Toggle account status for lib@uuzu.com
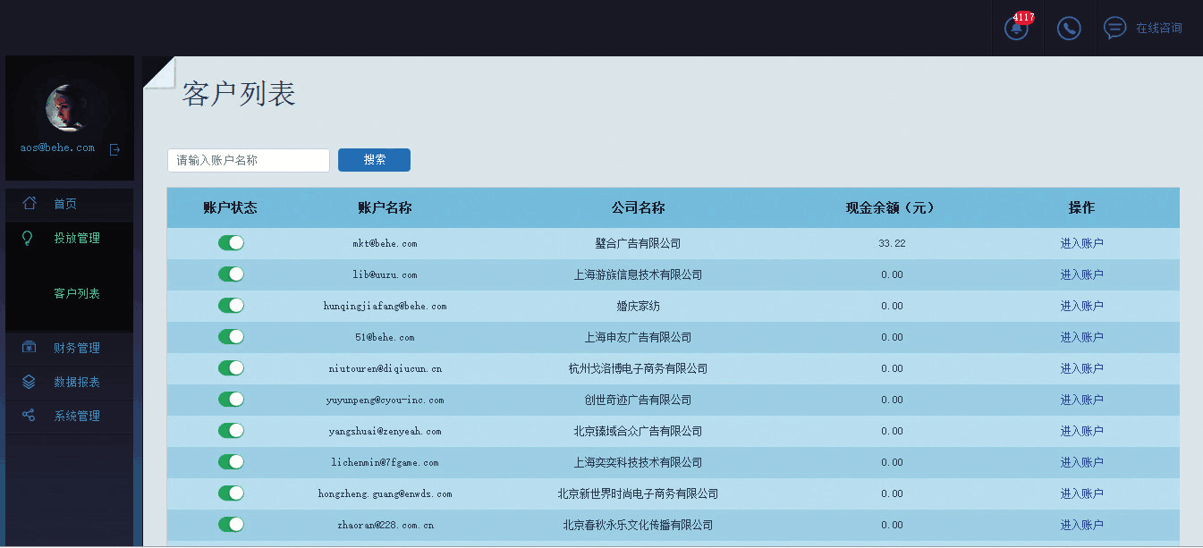The height and width of the screenshot is (548, 1203). pyautogui.click(x=231, y=274)
